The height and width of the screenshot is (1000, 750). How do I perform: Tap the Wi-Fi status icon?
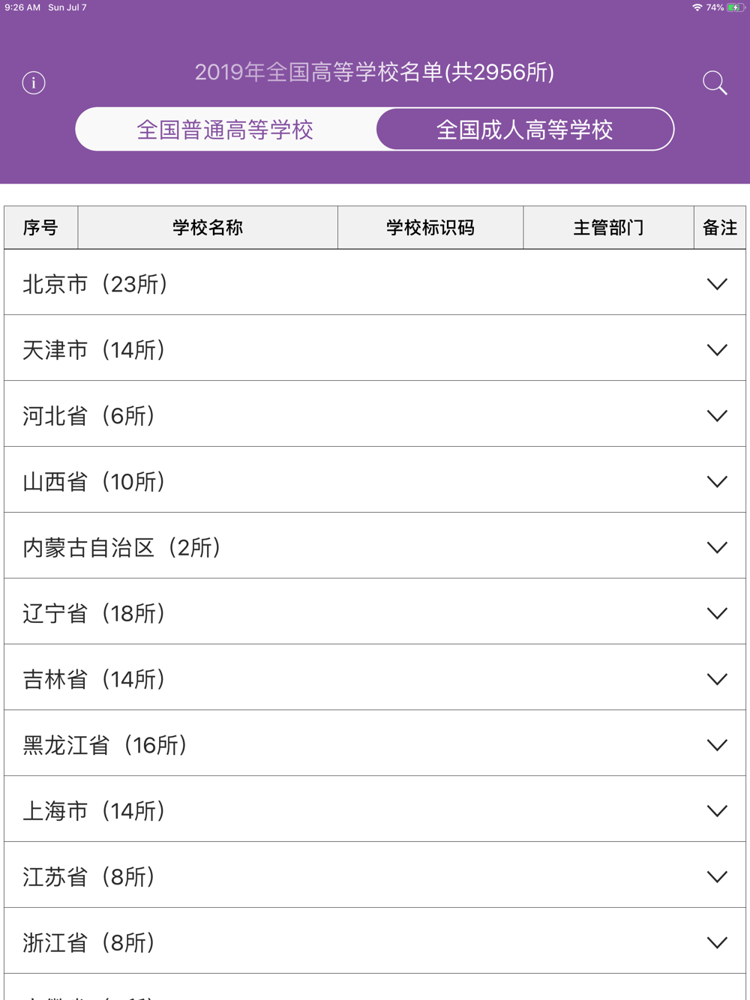click(x=697, y=7)
